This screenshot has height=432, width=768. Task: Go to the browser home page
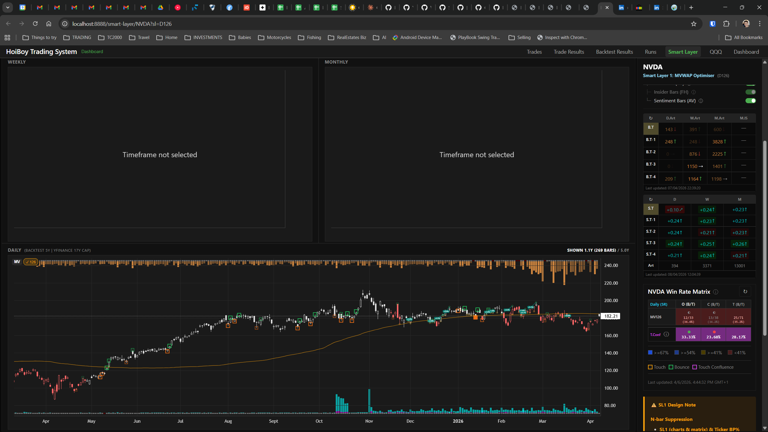[49, 24]
